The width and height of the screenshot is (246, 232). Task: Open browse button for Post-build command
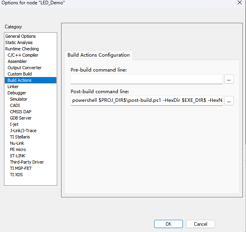click(x=229, y=101)
